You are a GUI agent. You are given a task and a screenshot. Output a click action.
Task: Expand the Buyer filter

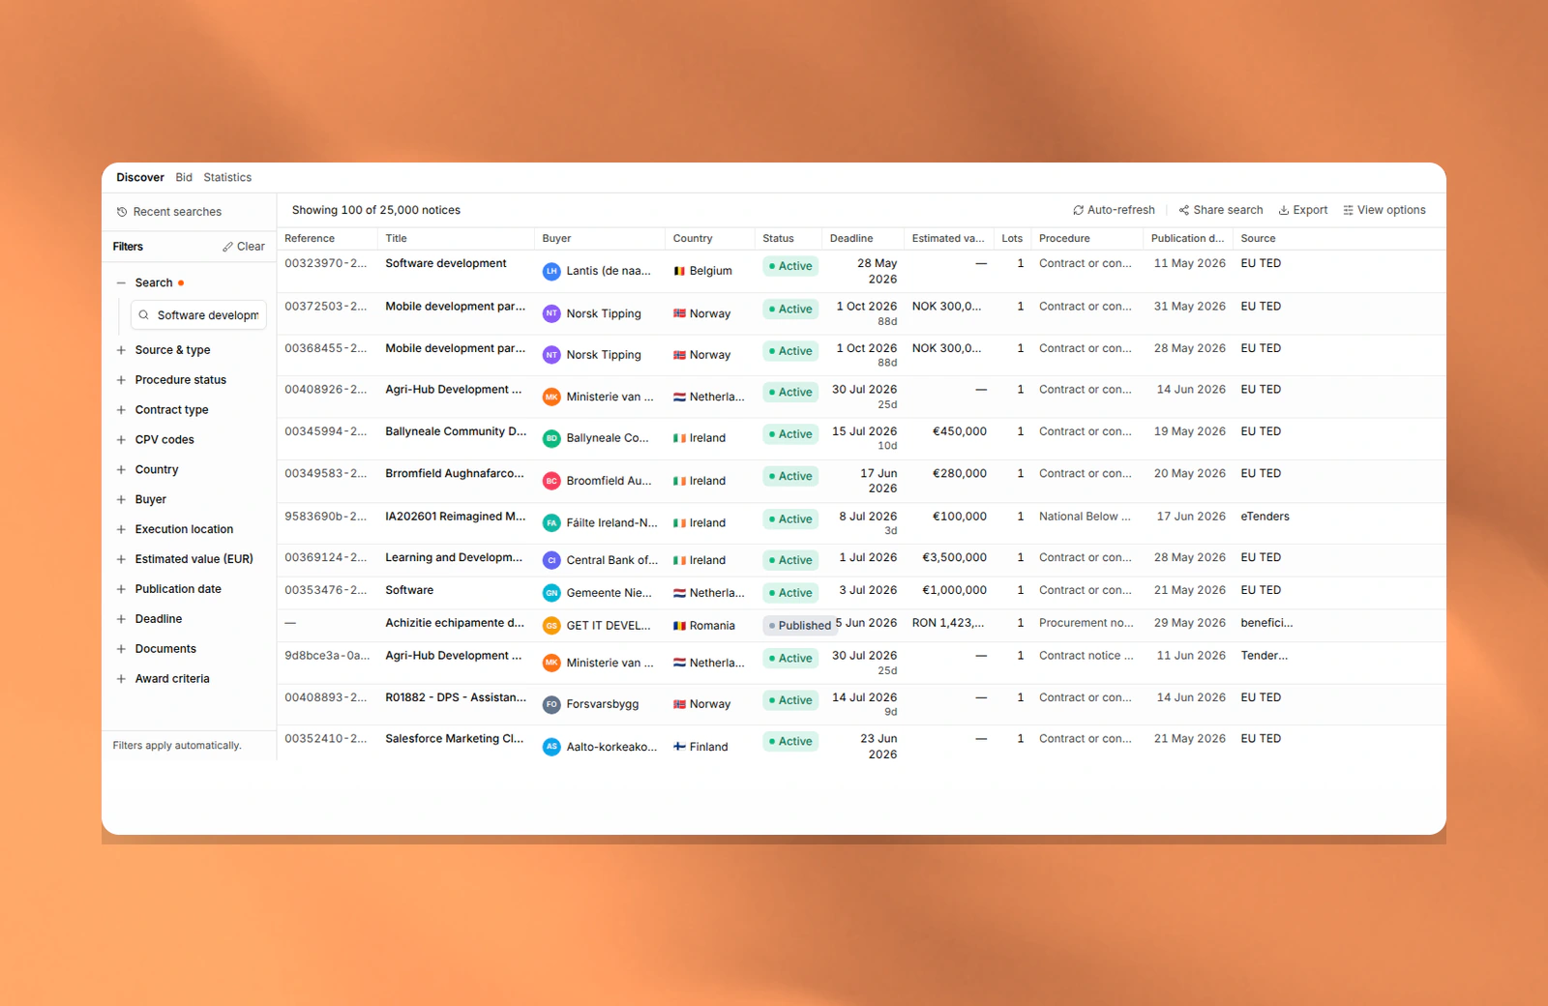click(121, 500)
